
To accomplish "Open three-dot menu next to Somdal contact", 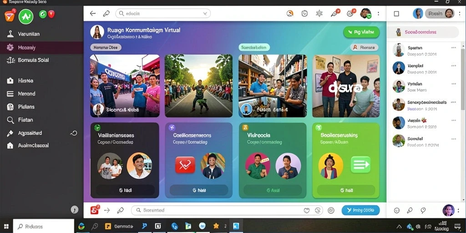I will tap(454, 139).
